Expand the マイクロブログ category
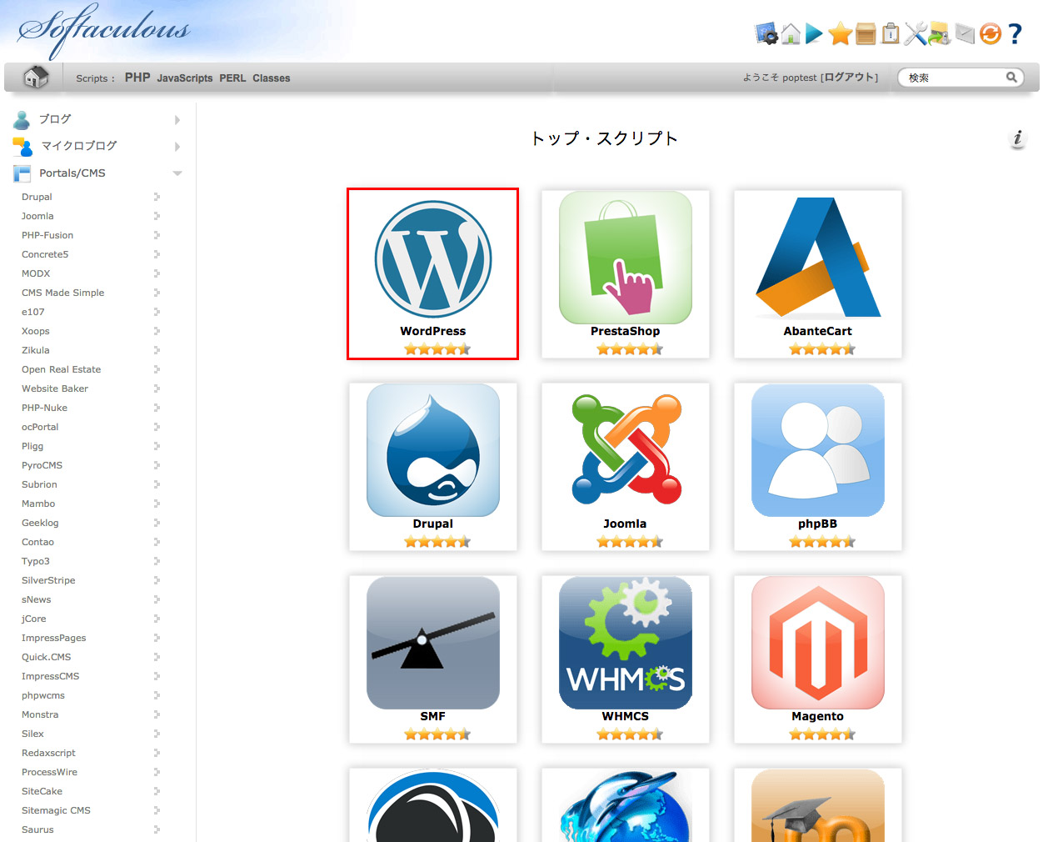This screenshot has width=1043, height=842. click(78, 146)
